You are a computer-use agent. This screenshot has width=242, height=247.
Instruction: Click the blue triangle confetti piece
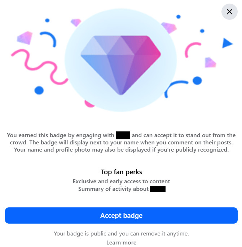[x=227, y=43]
